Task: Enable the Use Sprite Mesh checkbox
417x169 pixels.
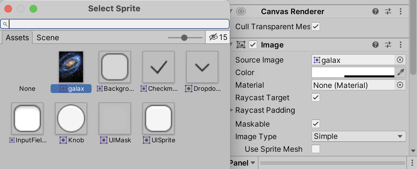Action: [x=316, y=149]
